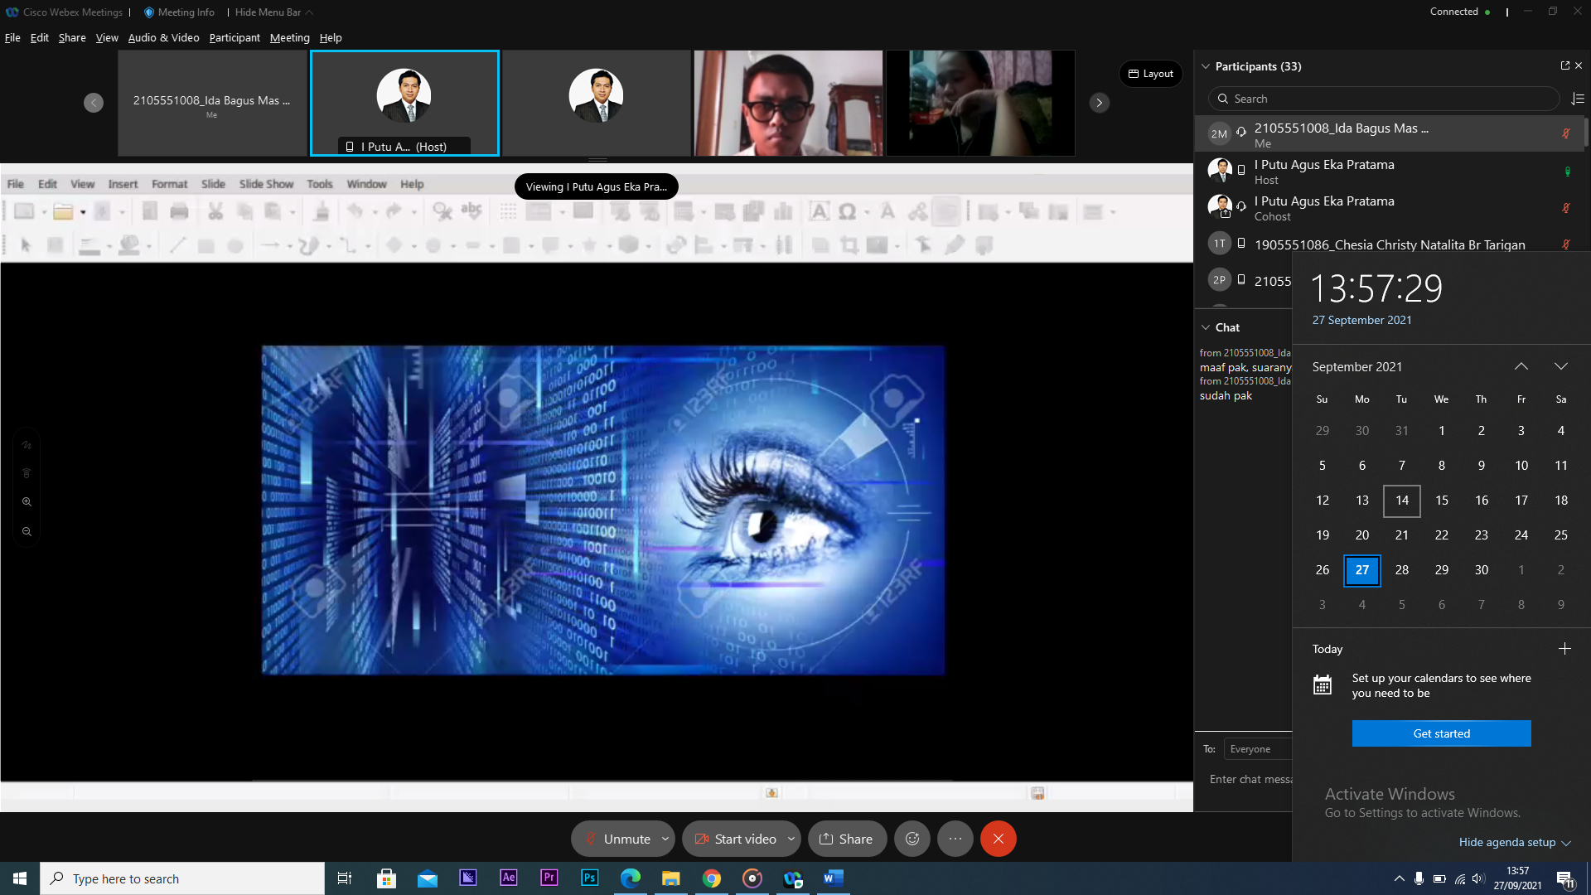Open Meeting Info in title bar
The image size is (1591, 895).
[179, 12]
